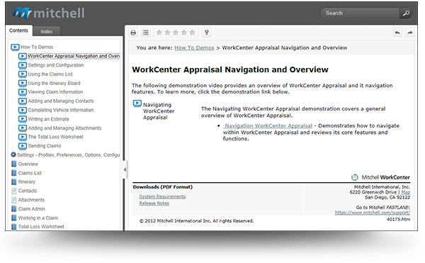Expand the Itinerary book in contents
425x263 pixels.
coord(27,181)
